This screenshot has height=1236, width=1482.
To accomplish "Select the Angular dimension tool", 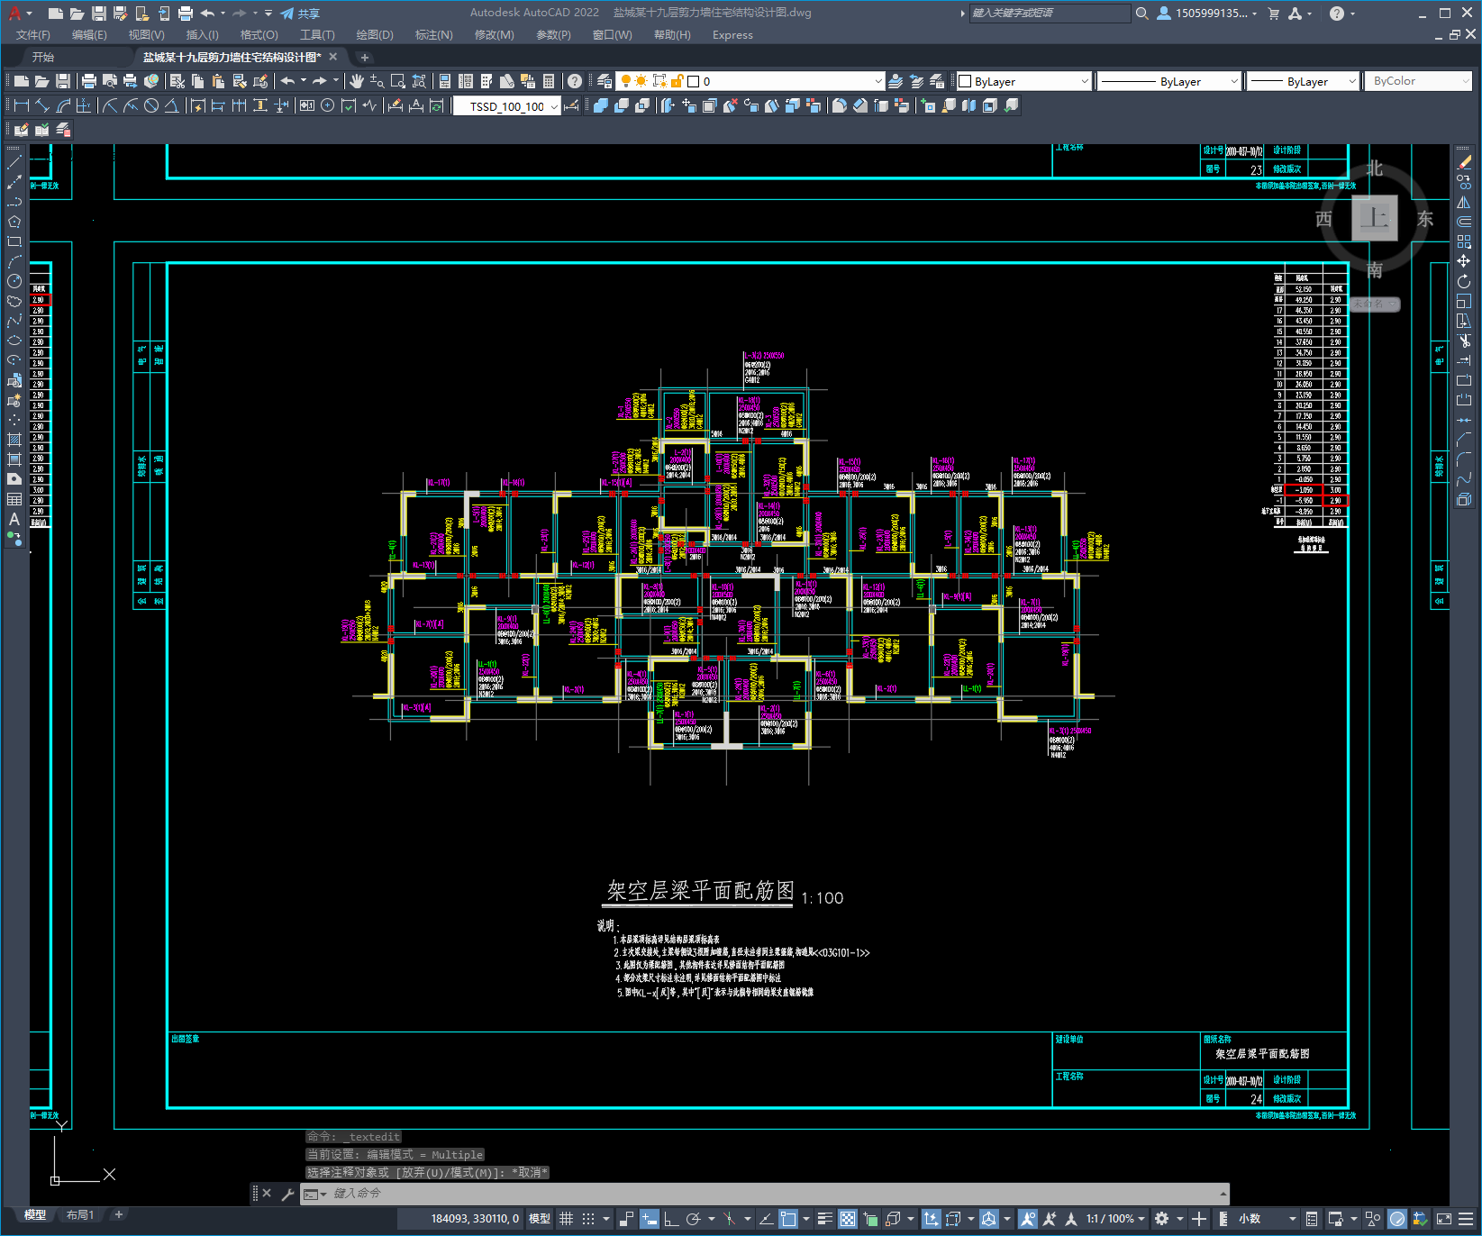I will click(x=171, y=105).
